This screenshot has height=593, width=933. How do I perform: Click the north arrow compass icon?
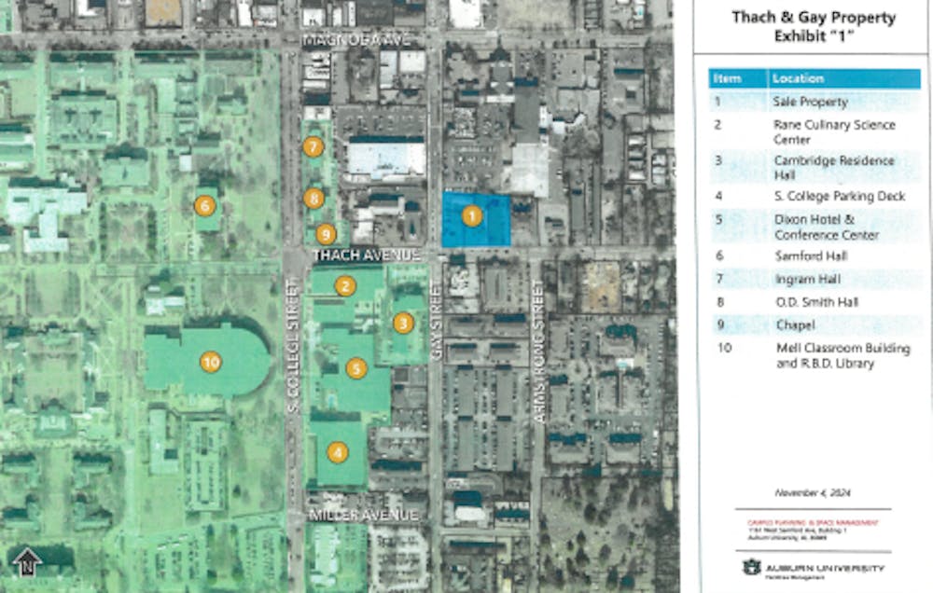point(25,561)
